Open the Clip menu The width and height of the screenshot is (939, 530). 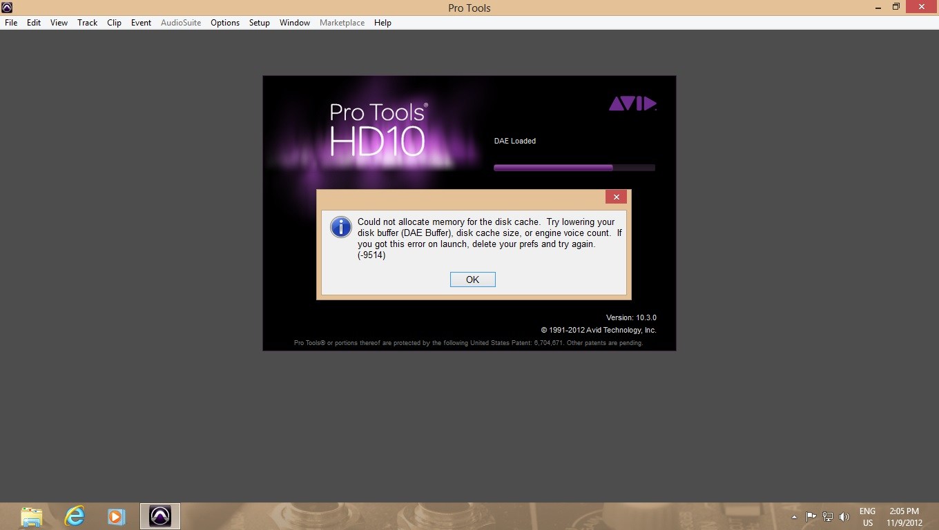[x=115, y=23]
